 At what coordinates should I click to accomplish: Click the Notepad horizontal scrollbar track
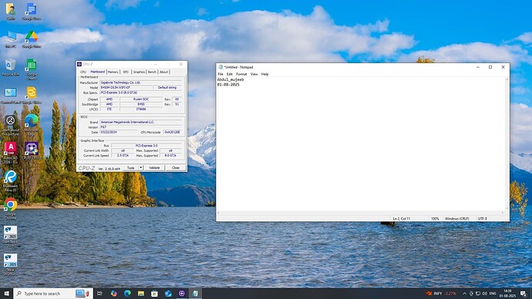pos(360,213)
